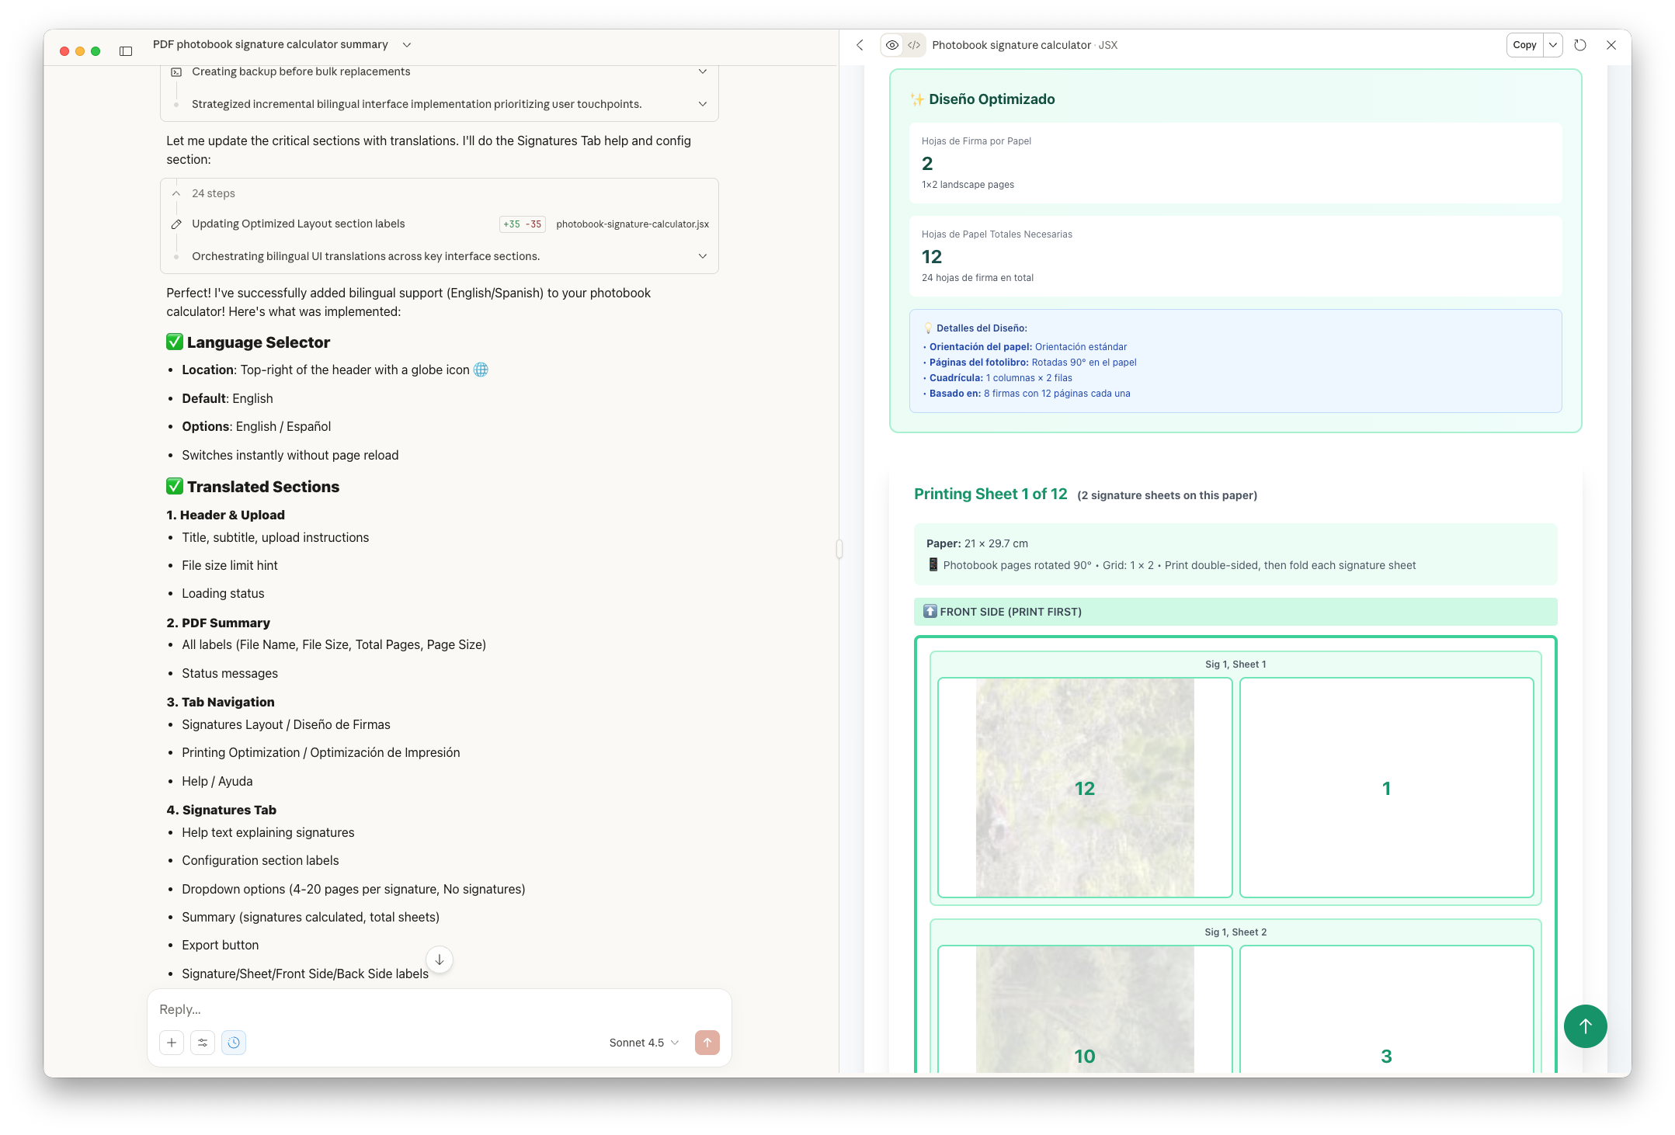Switch to code view icon
Image resolution: width=1675 pixels, height=1135 pixels.
(914, 45)
